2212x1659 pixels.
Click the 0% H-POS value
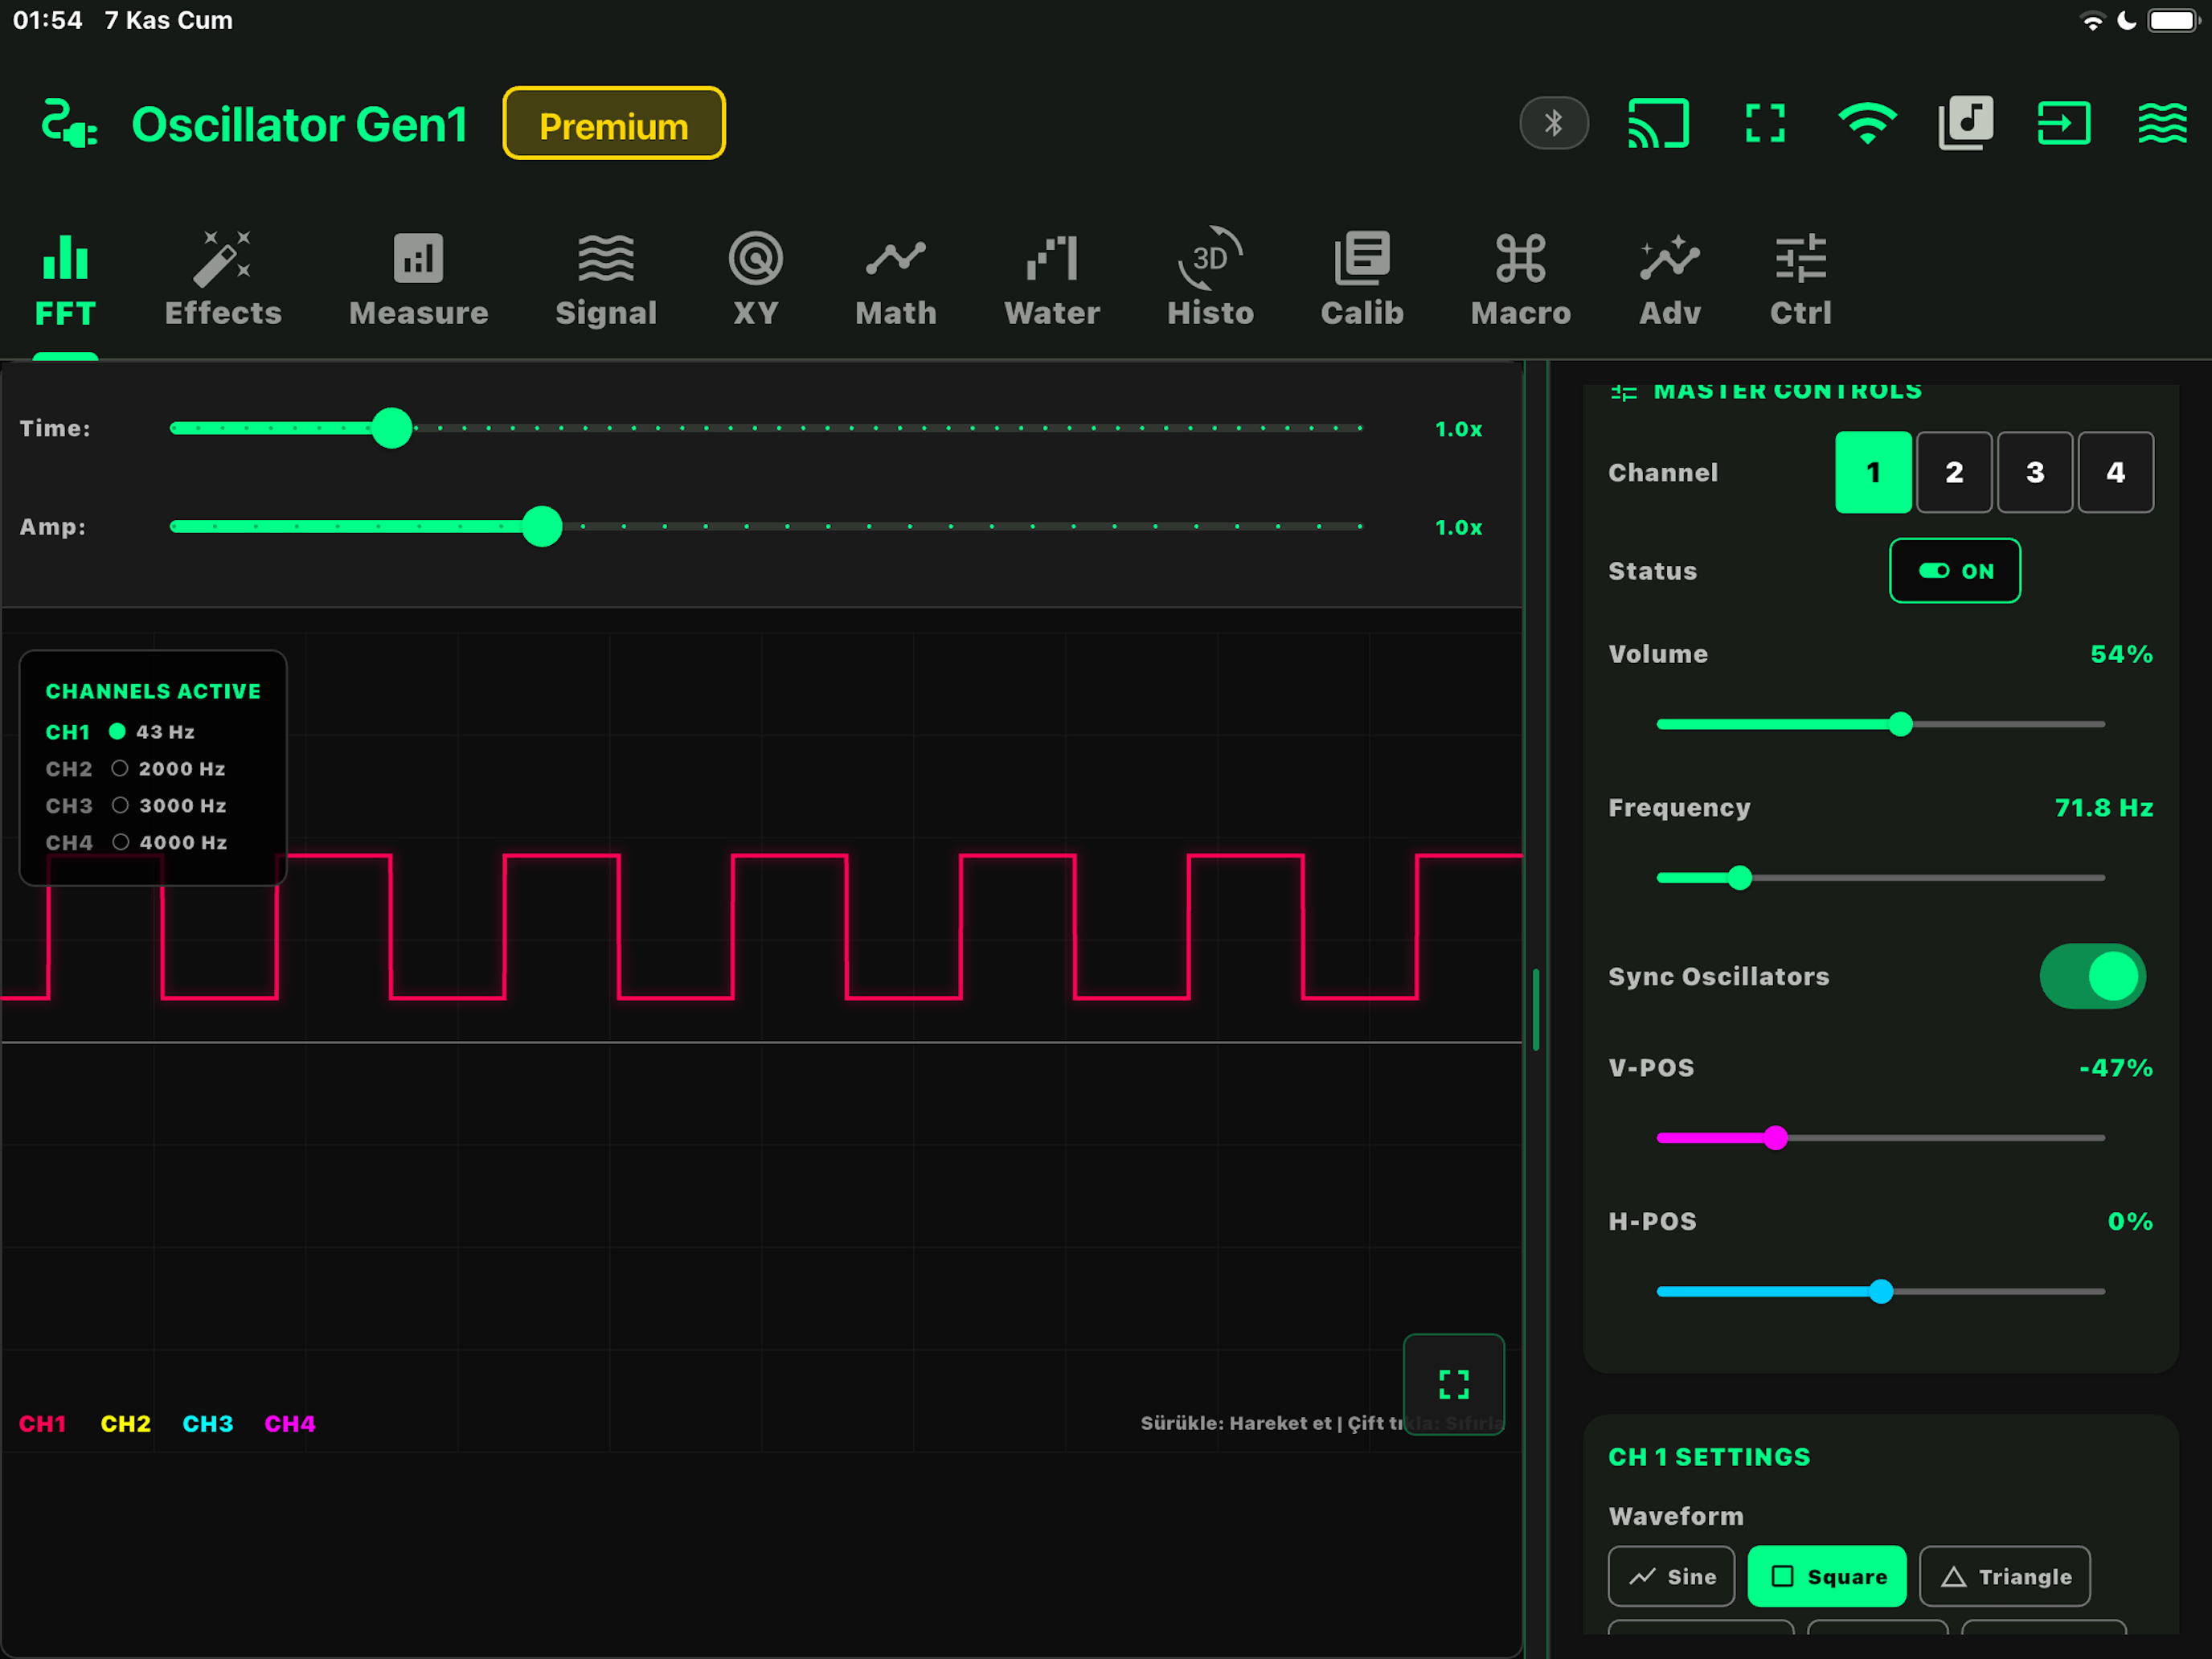pos(2130,1221)
